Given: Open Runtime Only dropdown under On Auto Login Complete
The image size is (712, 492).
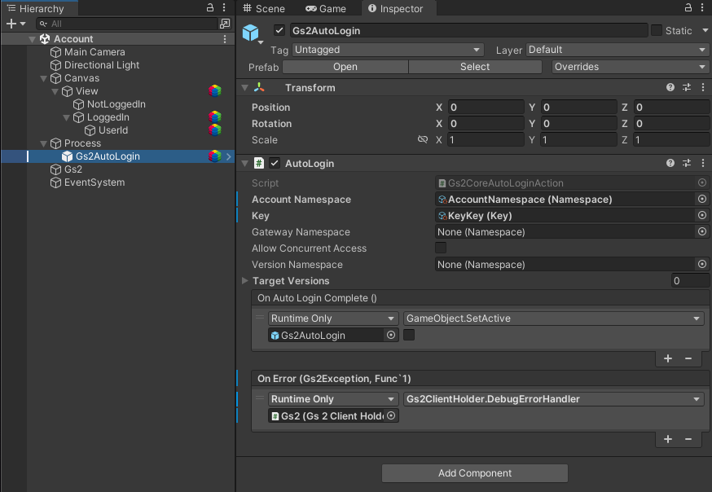Looking at the screenshot, I should (x=333, y=318).
